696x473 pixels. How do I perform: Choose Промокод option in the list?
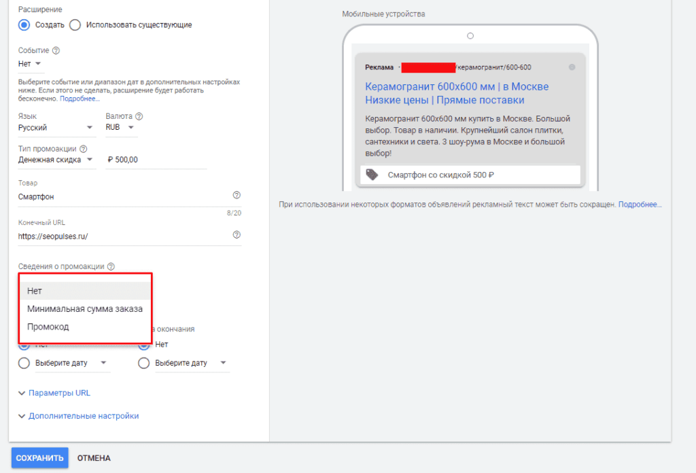[85, 327]
